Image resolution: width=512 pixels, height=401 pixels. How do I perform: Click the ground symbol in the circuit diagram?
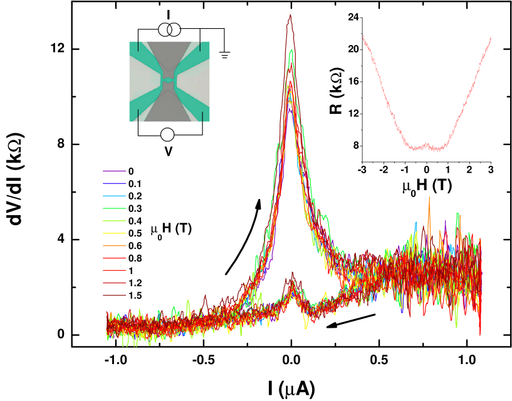(224, 55)
